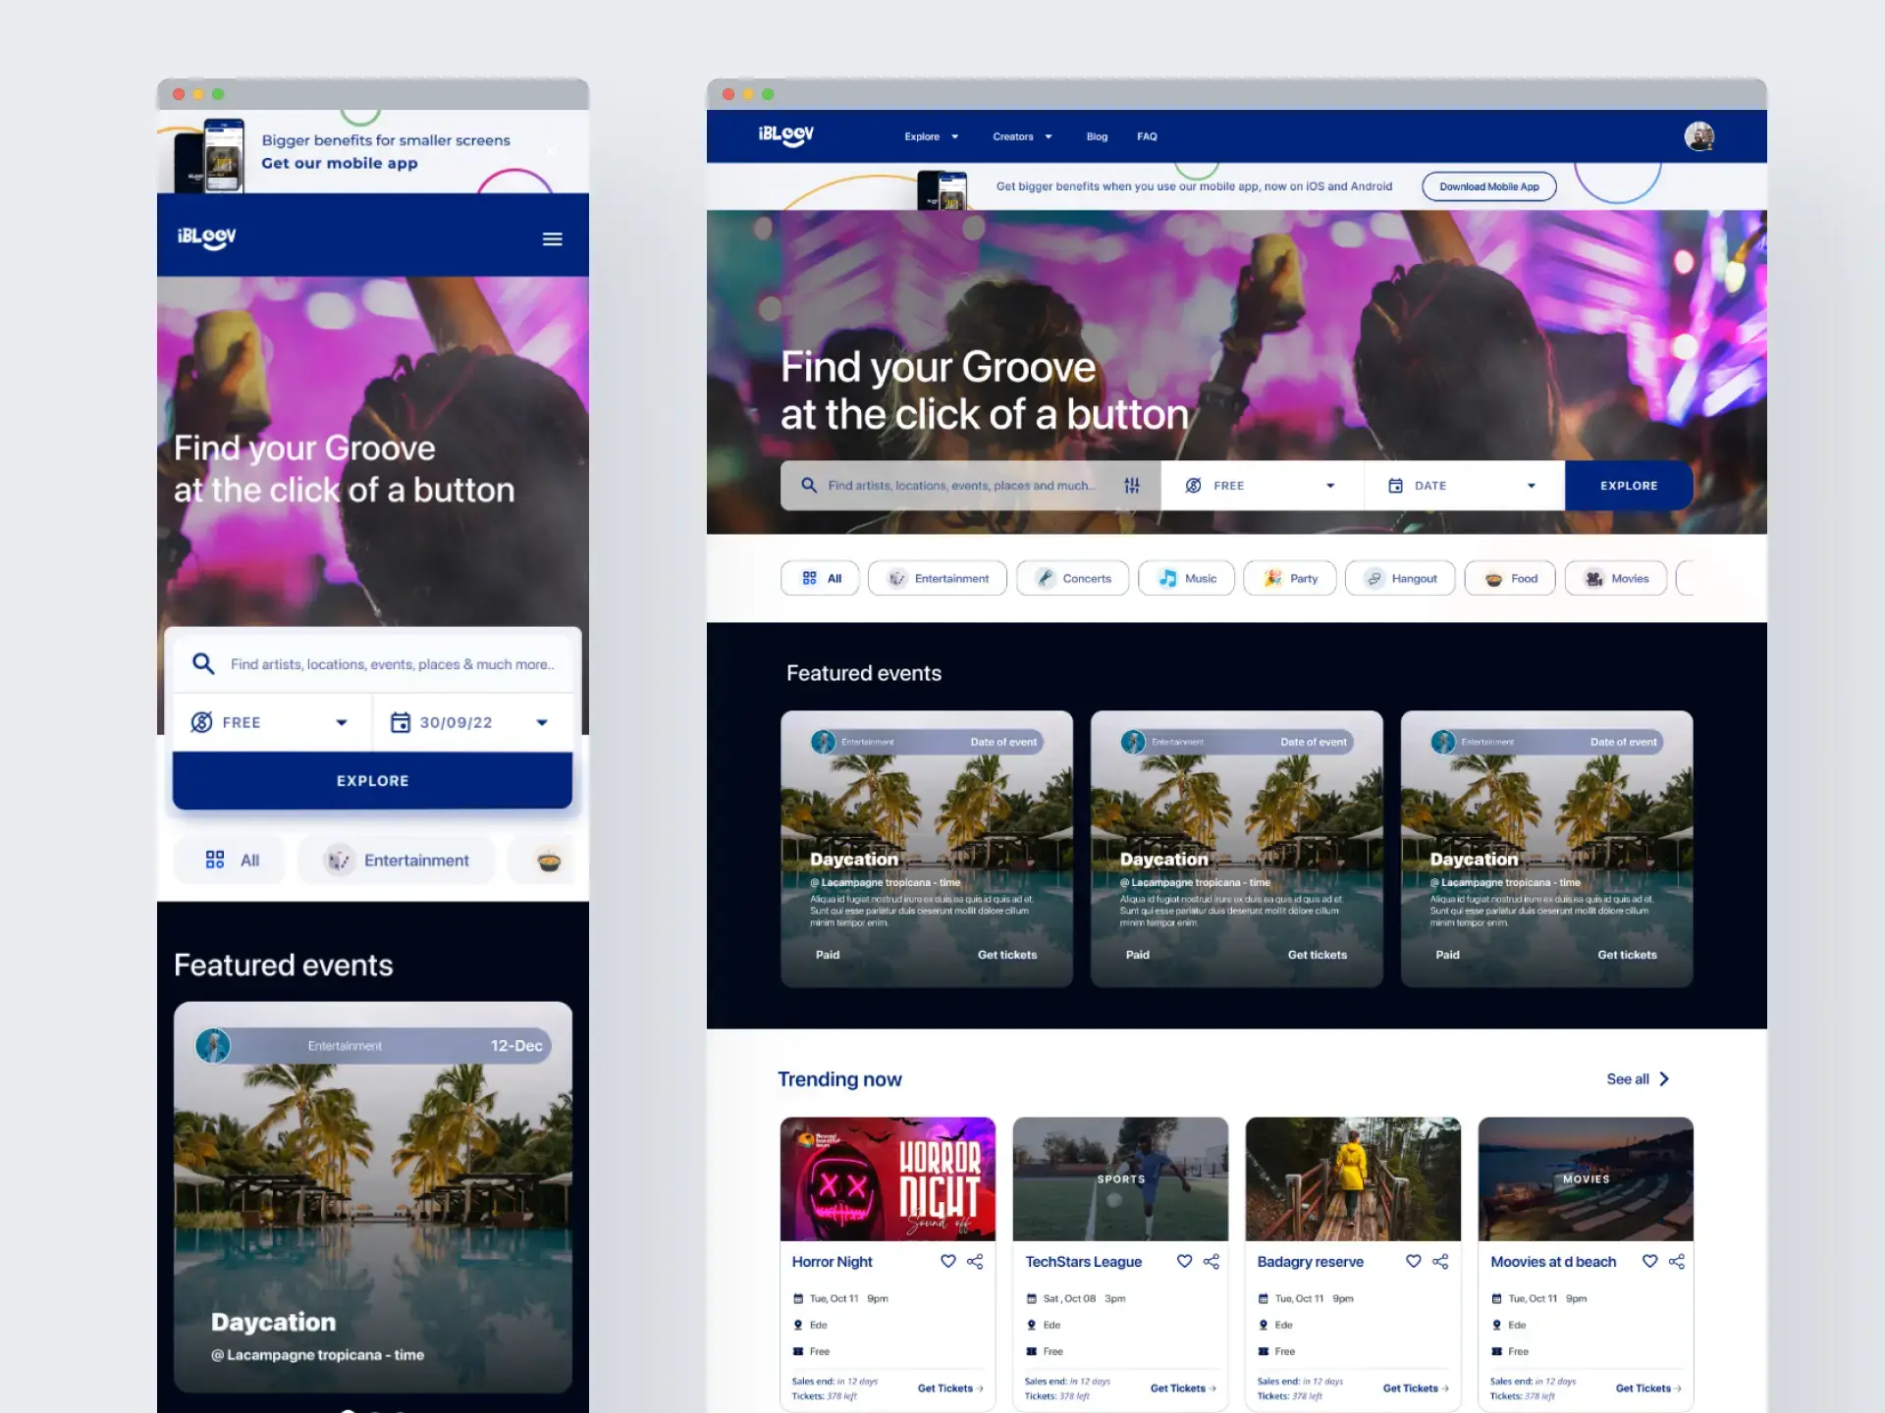The height and width of the screenshot is (1413, 1885).
Task: Favorite the Moovies at d beach event
Action: (1648, 1262)
